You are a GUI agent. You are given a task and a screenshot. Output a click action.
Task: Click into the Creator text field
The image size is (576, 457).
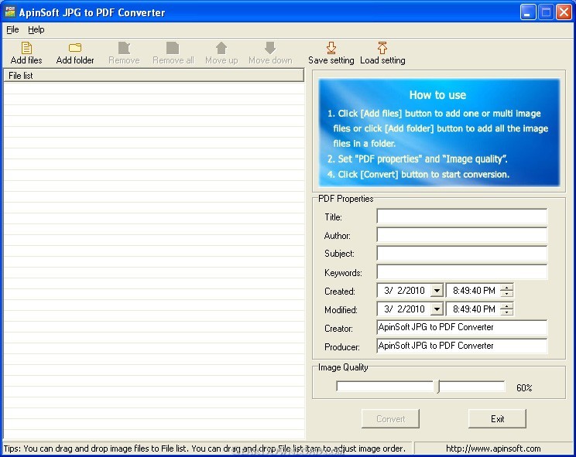[461, 327]
